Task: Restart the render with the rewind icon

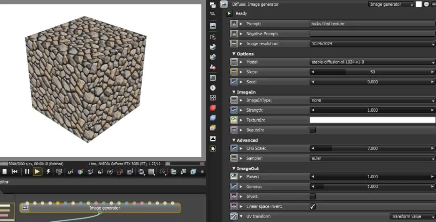Action: (15, 172)
